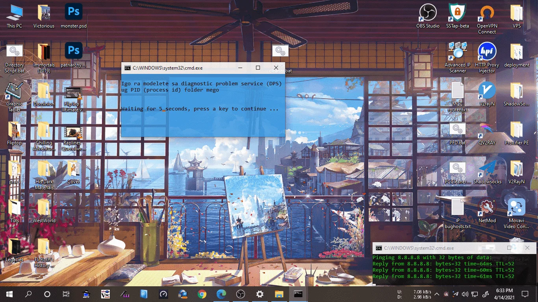Open the speedometer app on taskbar
This screenshot has height=302, width=538.
(163, 294)
